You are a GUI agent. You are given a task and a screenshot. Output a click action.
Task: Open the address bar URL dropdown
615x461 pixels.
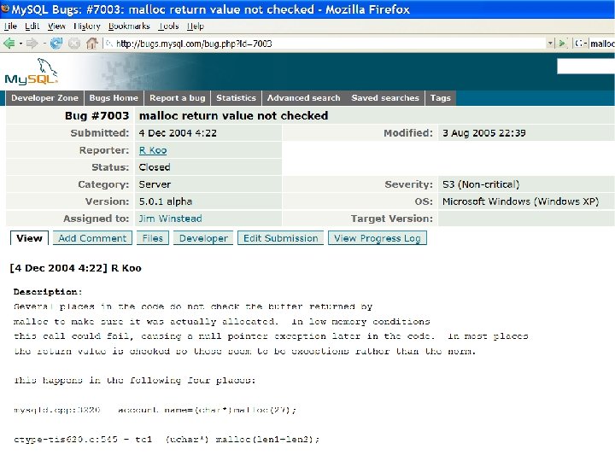[550, 44]
